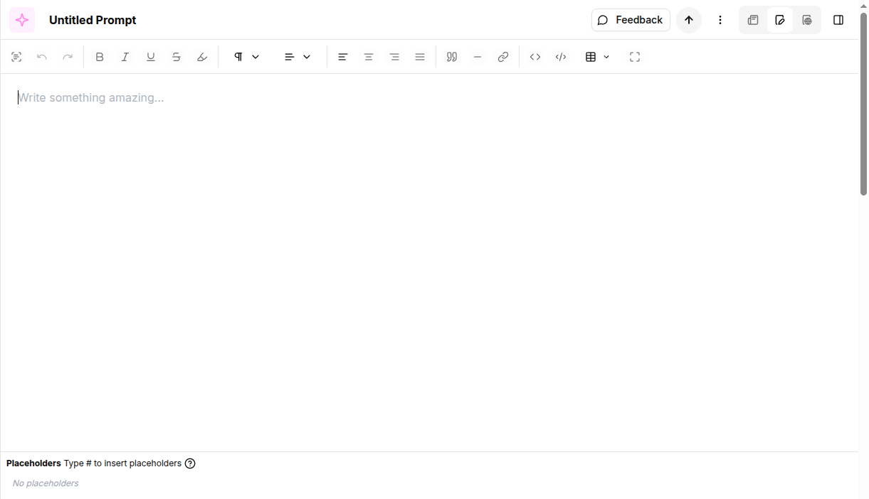
Task: Click the Feedback button
Action: click(631, 20)
